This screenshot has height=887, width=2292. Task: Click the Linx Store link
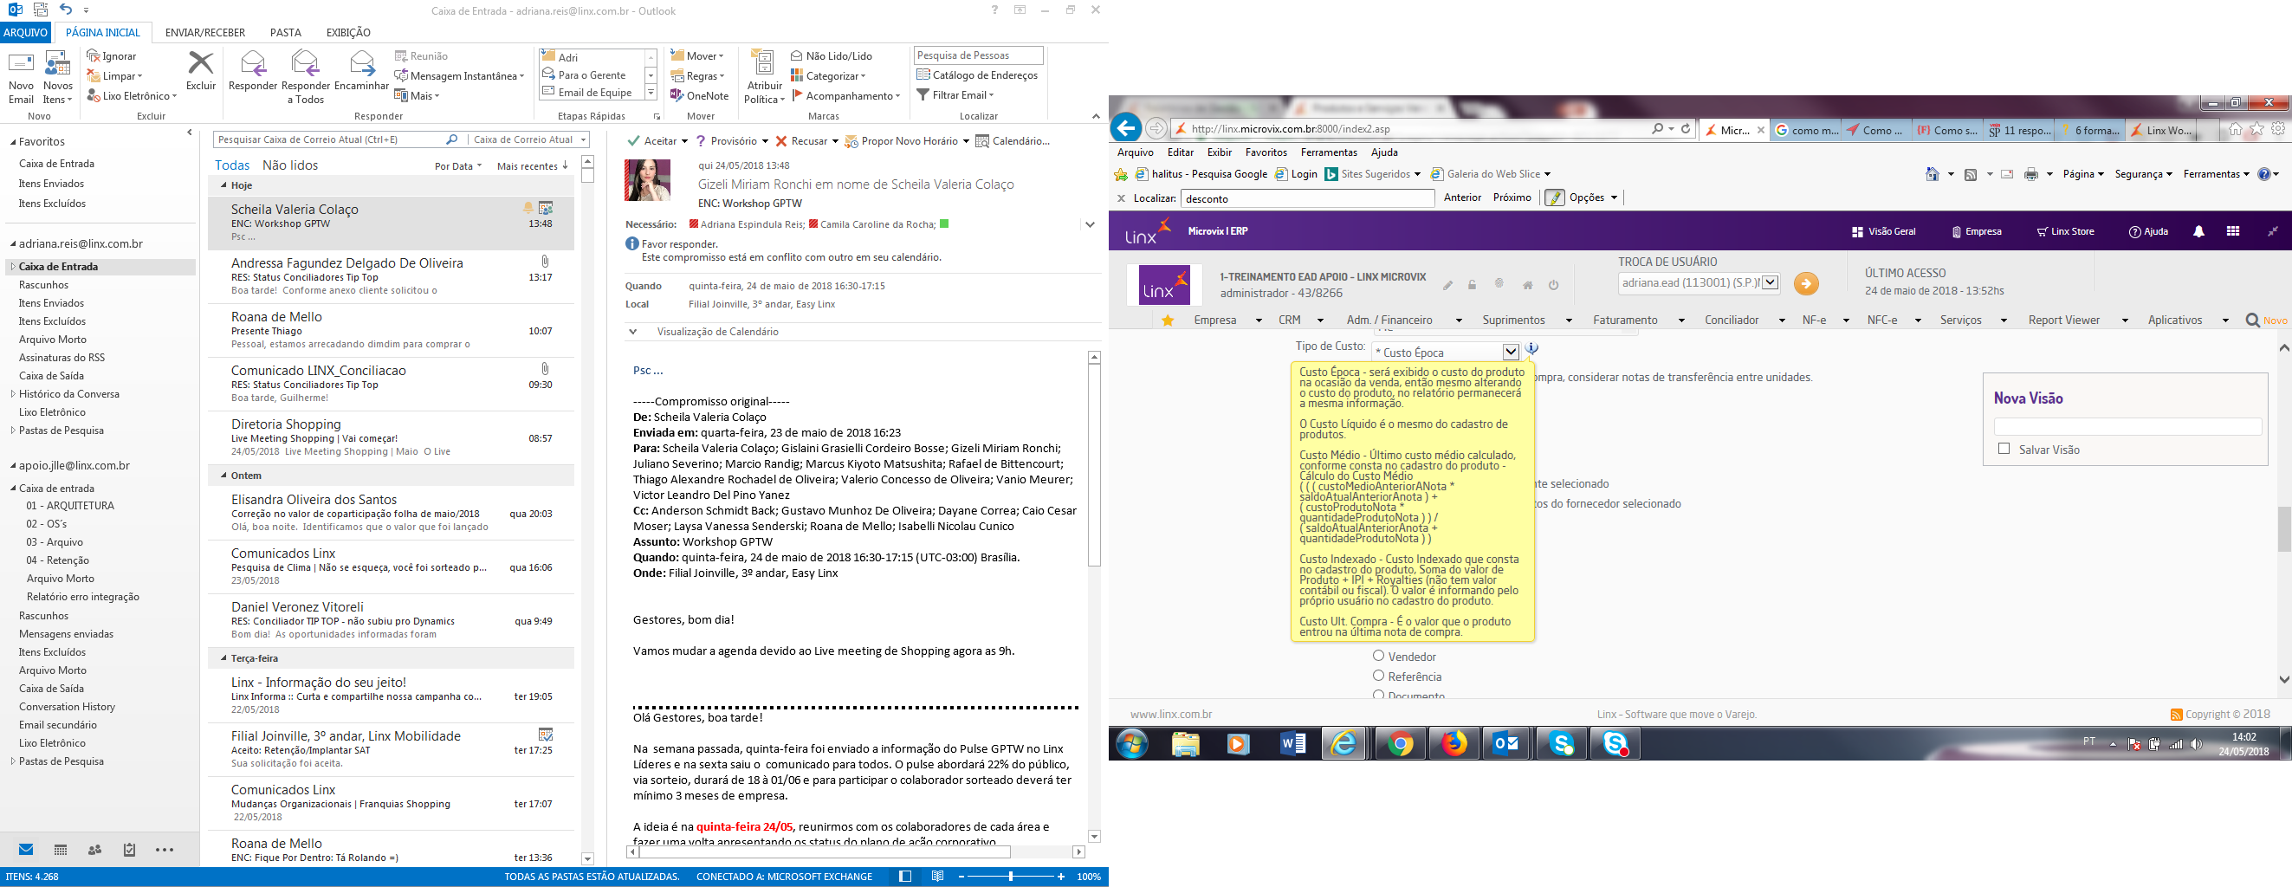[x=2065, y=231]
